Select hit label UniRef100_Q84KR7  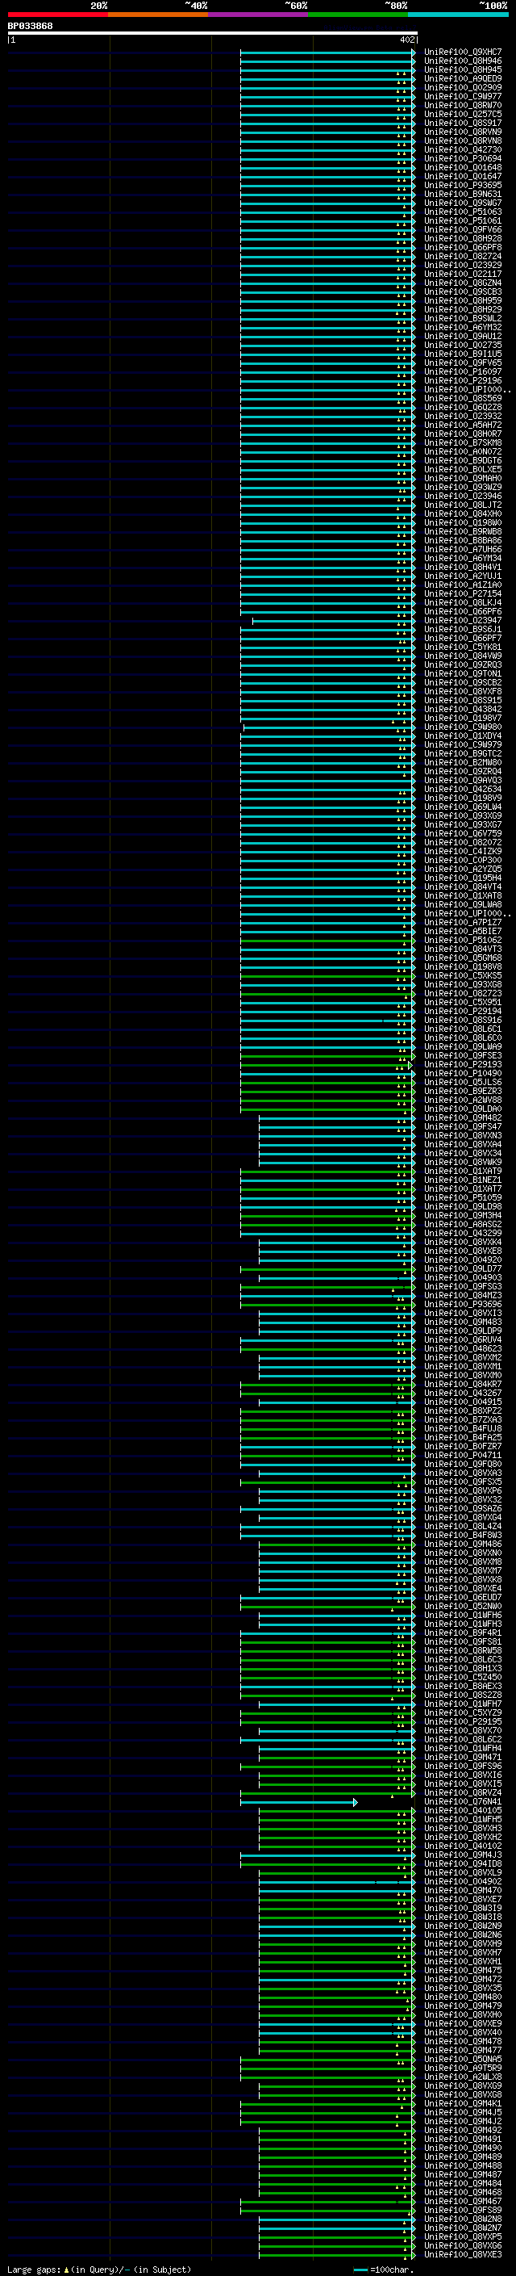pyautogui.click(x=463, y=1385)
